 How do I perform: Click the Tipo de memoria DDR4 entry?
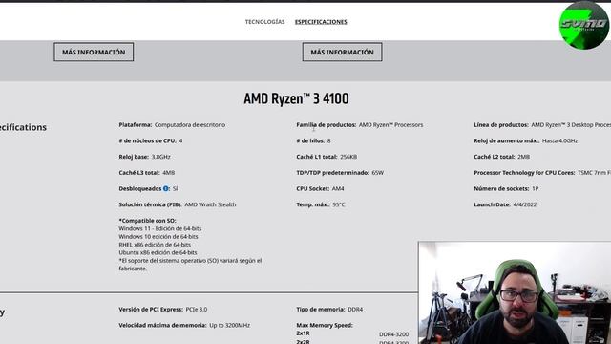coord(329,310)
